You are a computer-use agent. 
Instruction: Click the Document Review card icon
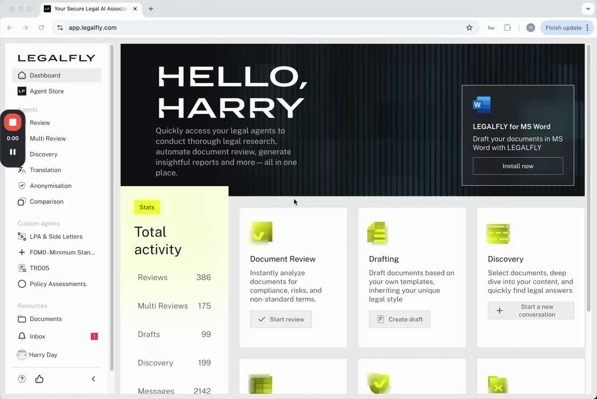(261, 233)
